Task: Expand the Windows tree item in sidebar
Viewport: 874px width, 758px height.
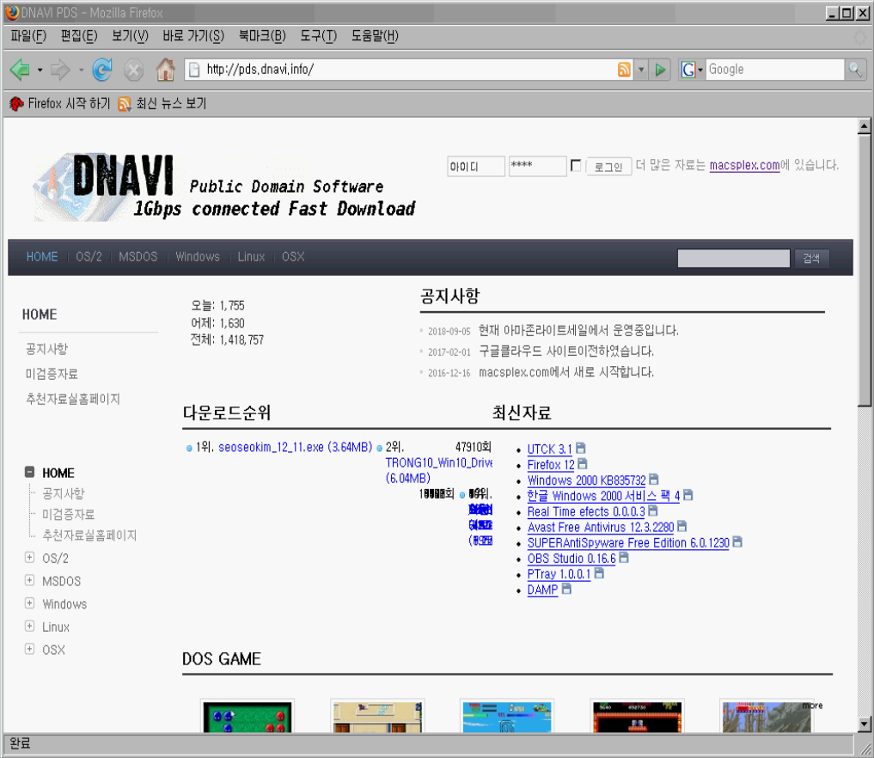Action: coord(28,603)
